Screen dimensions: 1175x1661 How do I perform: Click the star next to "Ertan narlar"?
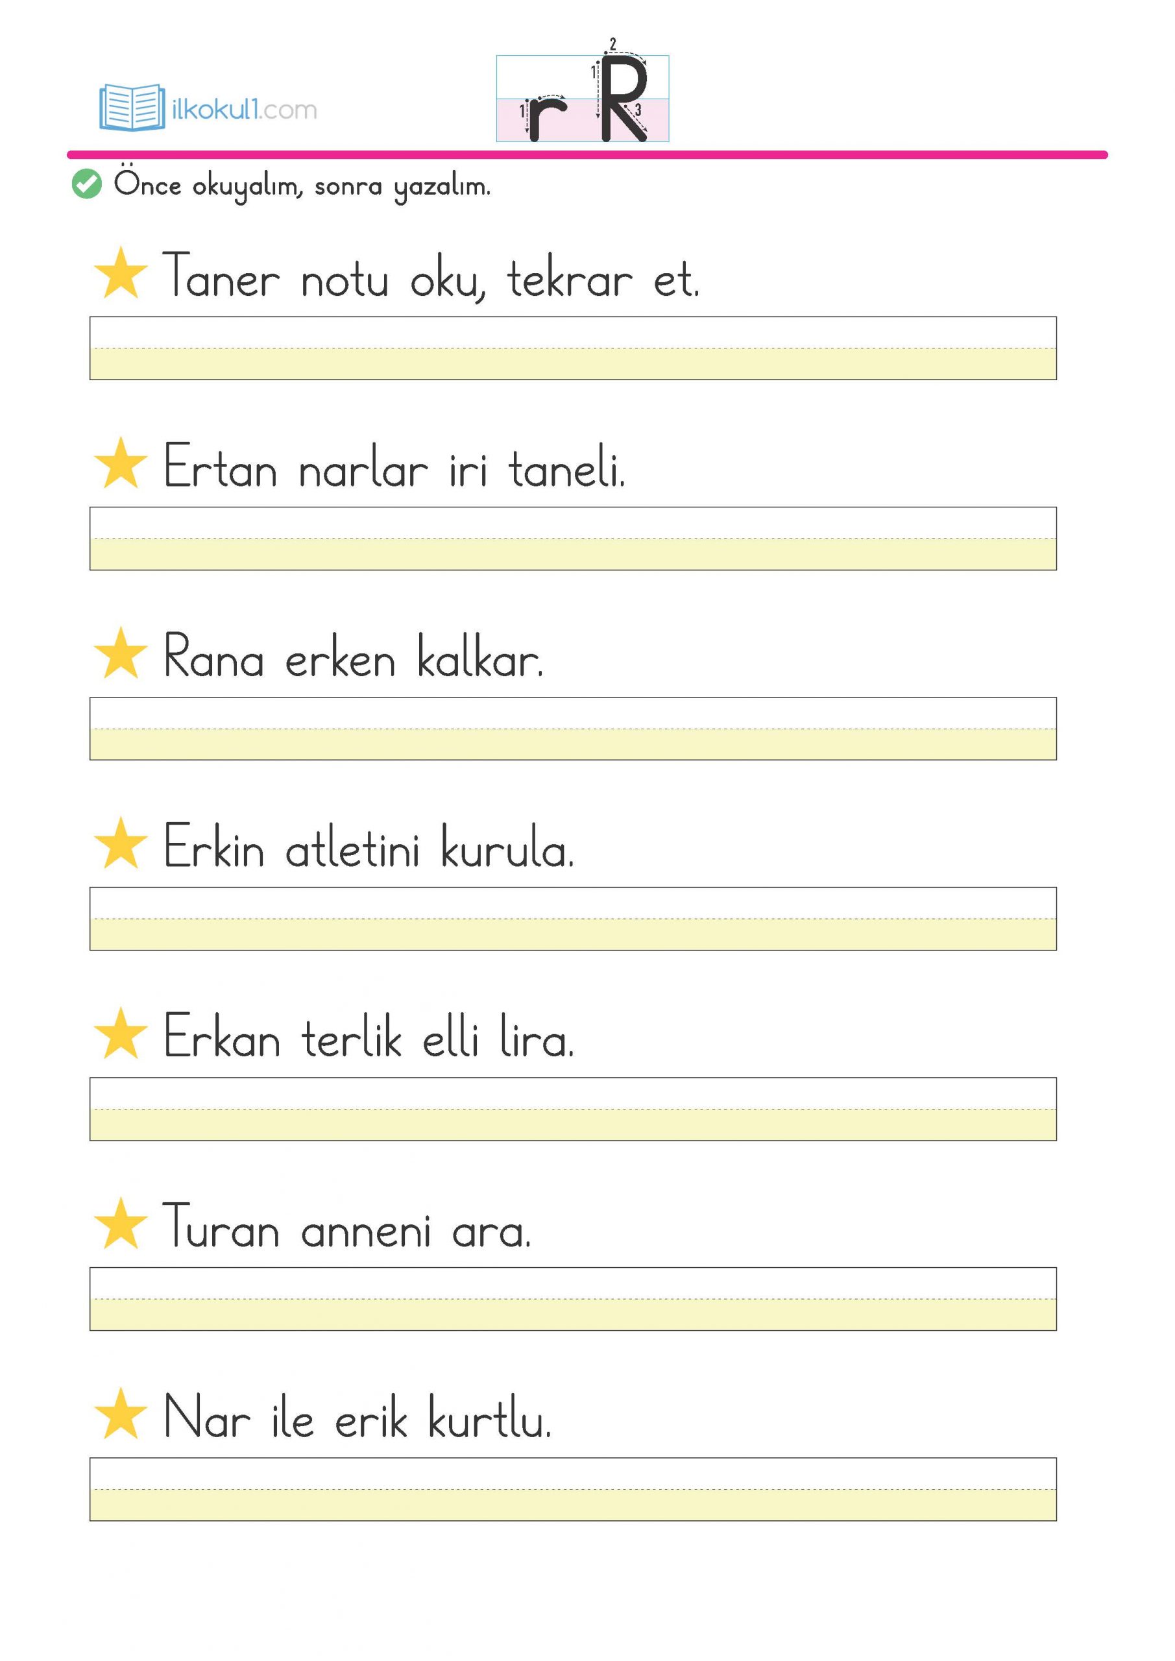[x=120, y=464]
